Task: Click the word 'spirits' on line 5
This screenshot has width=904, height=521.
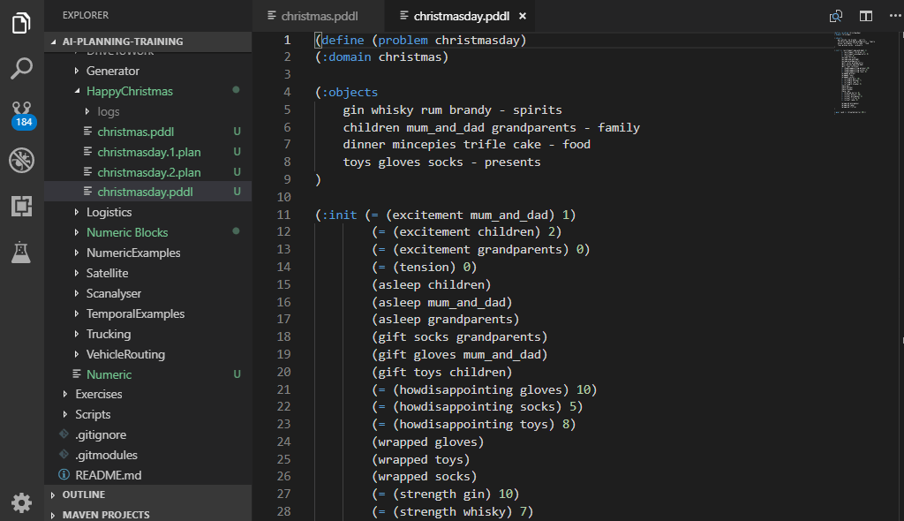Action: coord(538,109)
